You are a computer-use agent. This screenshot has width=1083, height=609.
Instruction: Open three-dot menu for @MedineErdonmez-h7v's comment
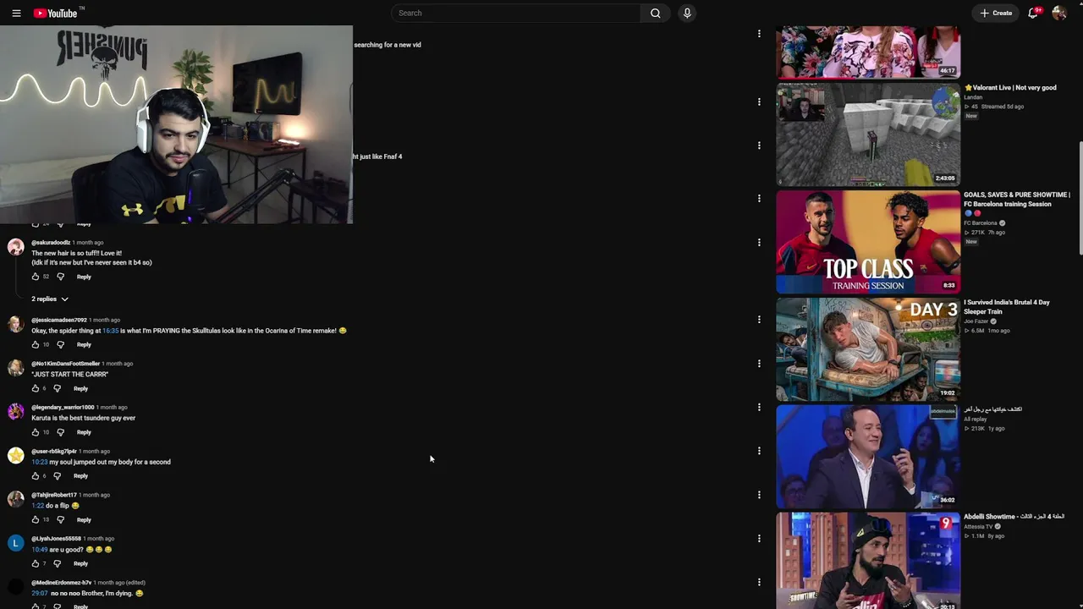(759, 582)
